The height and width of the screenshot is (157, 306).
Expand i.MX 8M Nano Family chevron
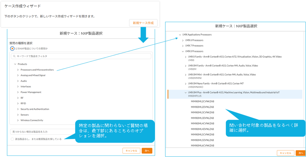coord(186,84)
